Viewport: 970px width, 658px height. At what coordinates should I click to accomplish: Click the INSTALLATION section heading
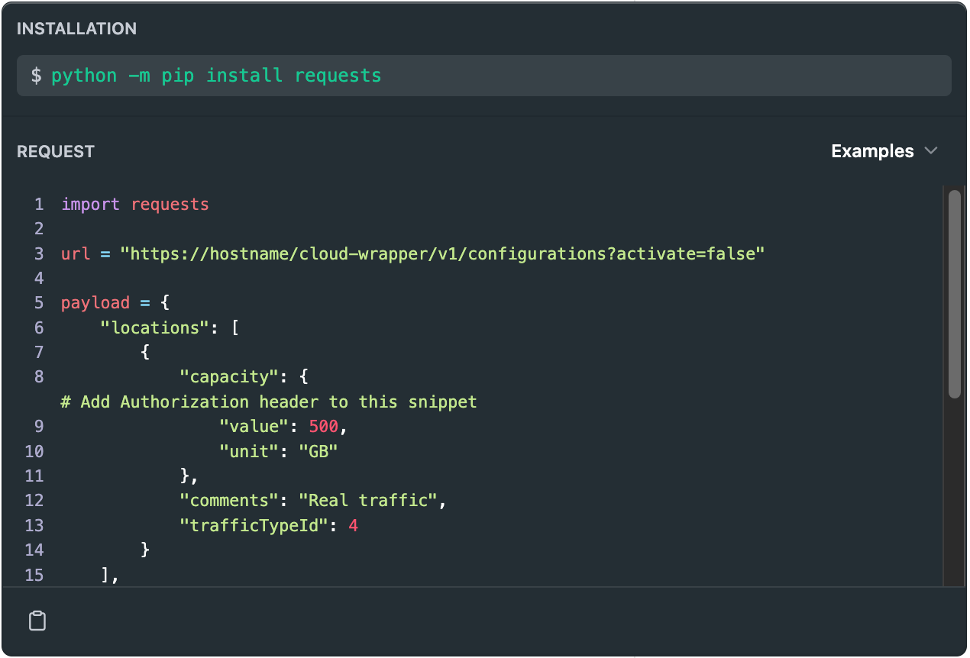point(76,29)
